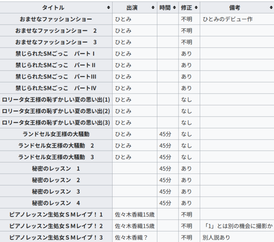Select the title cell 秘密のレッスン 1
The width and height of the screenshot is (274, 242).
click(56, 168)
